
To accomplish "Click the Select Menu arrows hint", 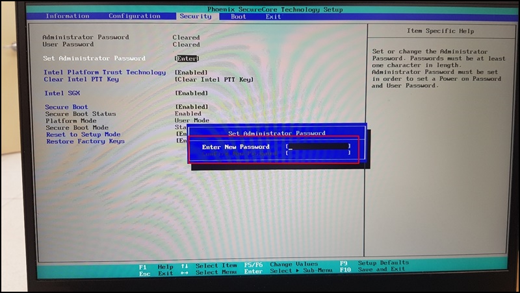I will click(x=209, y=272).
